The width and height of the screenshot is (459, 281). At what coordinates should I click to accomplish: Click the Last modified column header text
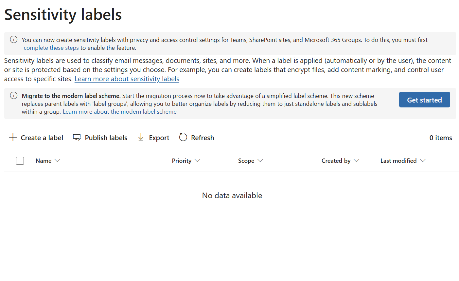pyautogui.click(x=398, y=161)
